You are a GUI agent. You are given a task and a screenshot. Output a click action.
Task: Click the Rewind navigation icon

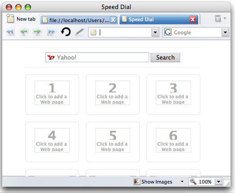10,32
